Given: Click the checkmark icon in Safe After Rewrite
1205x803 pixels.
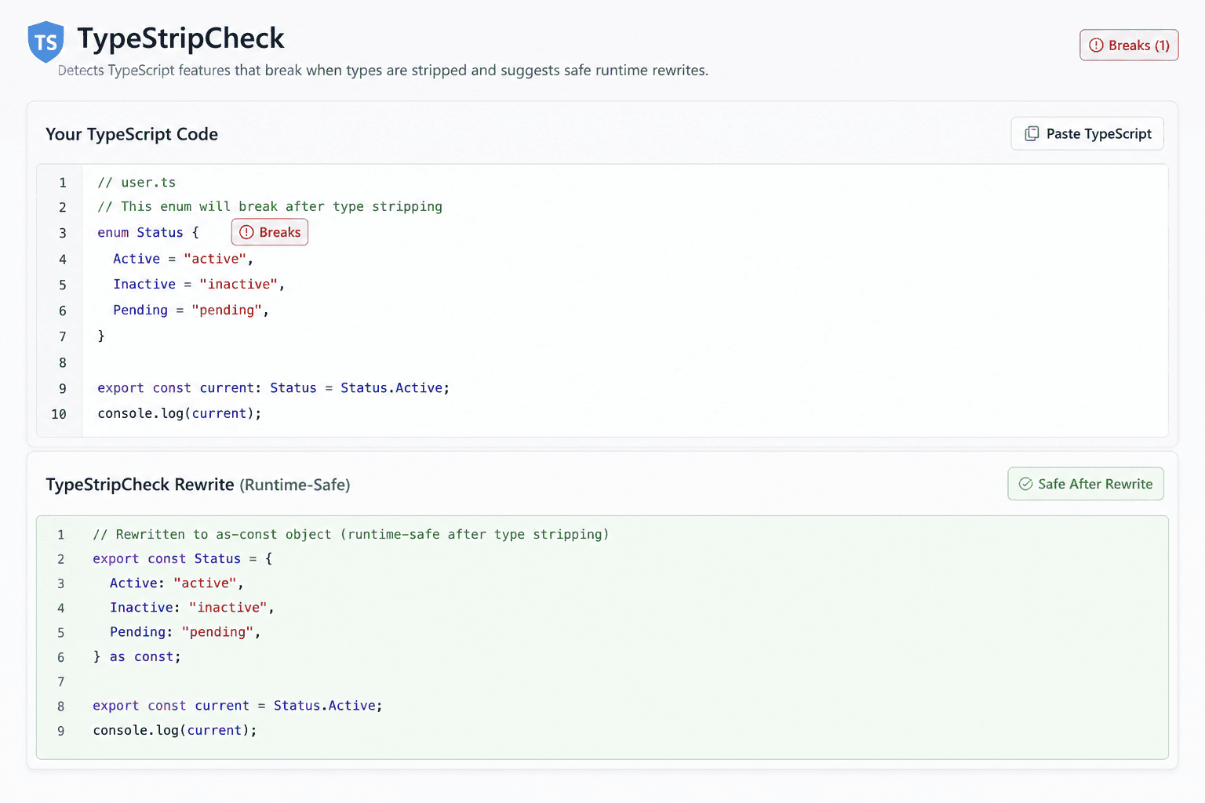Looking at the screenshot, I should pos(1025,484).
